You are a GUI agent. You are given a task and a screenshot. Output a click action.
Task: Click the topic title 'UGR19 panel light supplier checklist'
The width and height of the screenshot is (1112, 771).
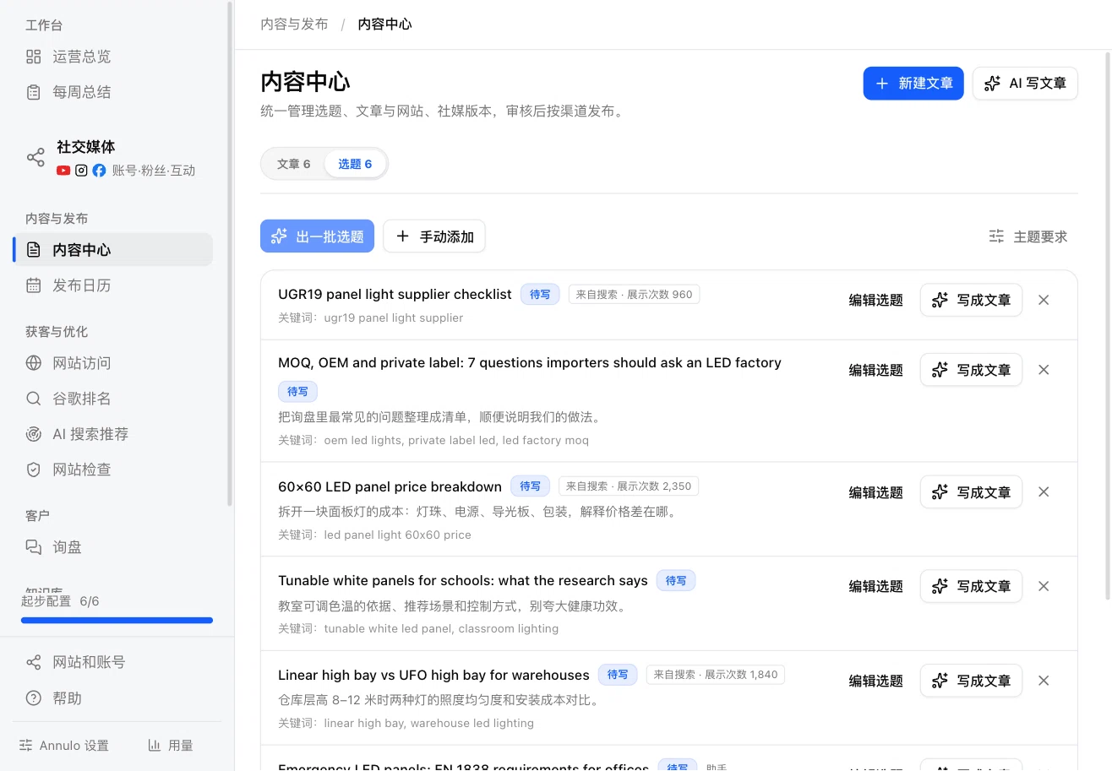pyautogui.click(x=395, y=294)
